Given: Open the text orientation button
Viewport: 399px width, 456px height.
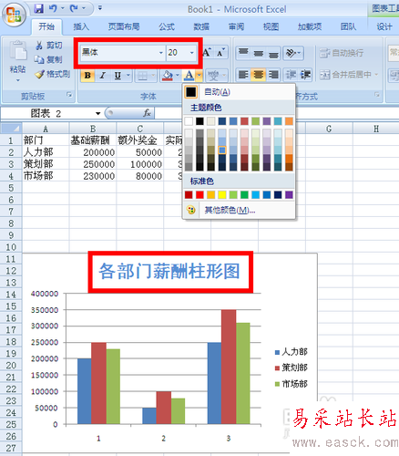Looking at the screenshot, I should tap(293, 53).
